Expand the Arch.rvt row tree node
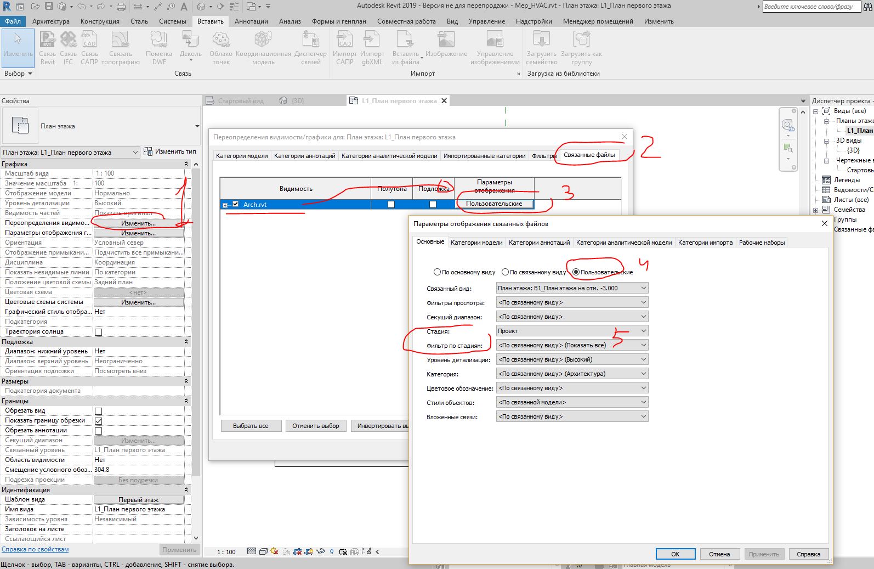874x569 pixels. pyautogui.click(x=225, y=205)
